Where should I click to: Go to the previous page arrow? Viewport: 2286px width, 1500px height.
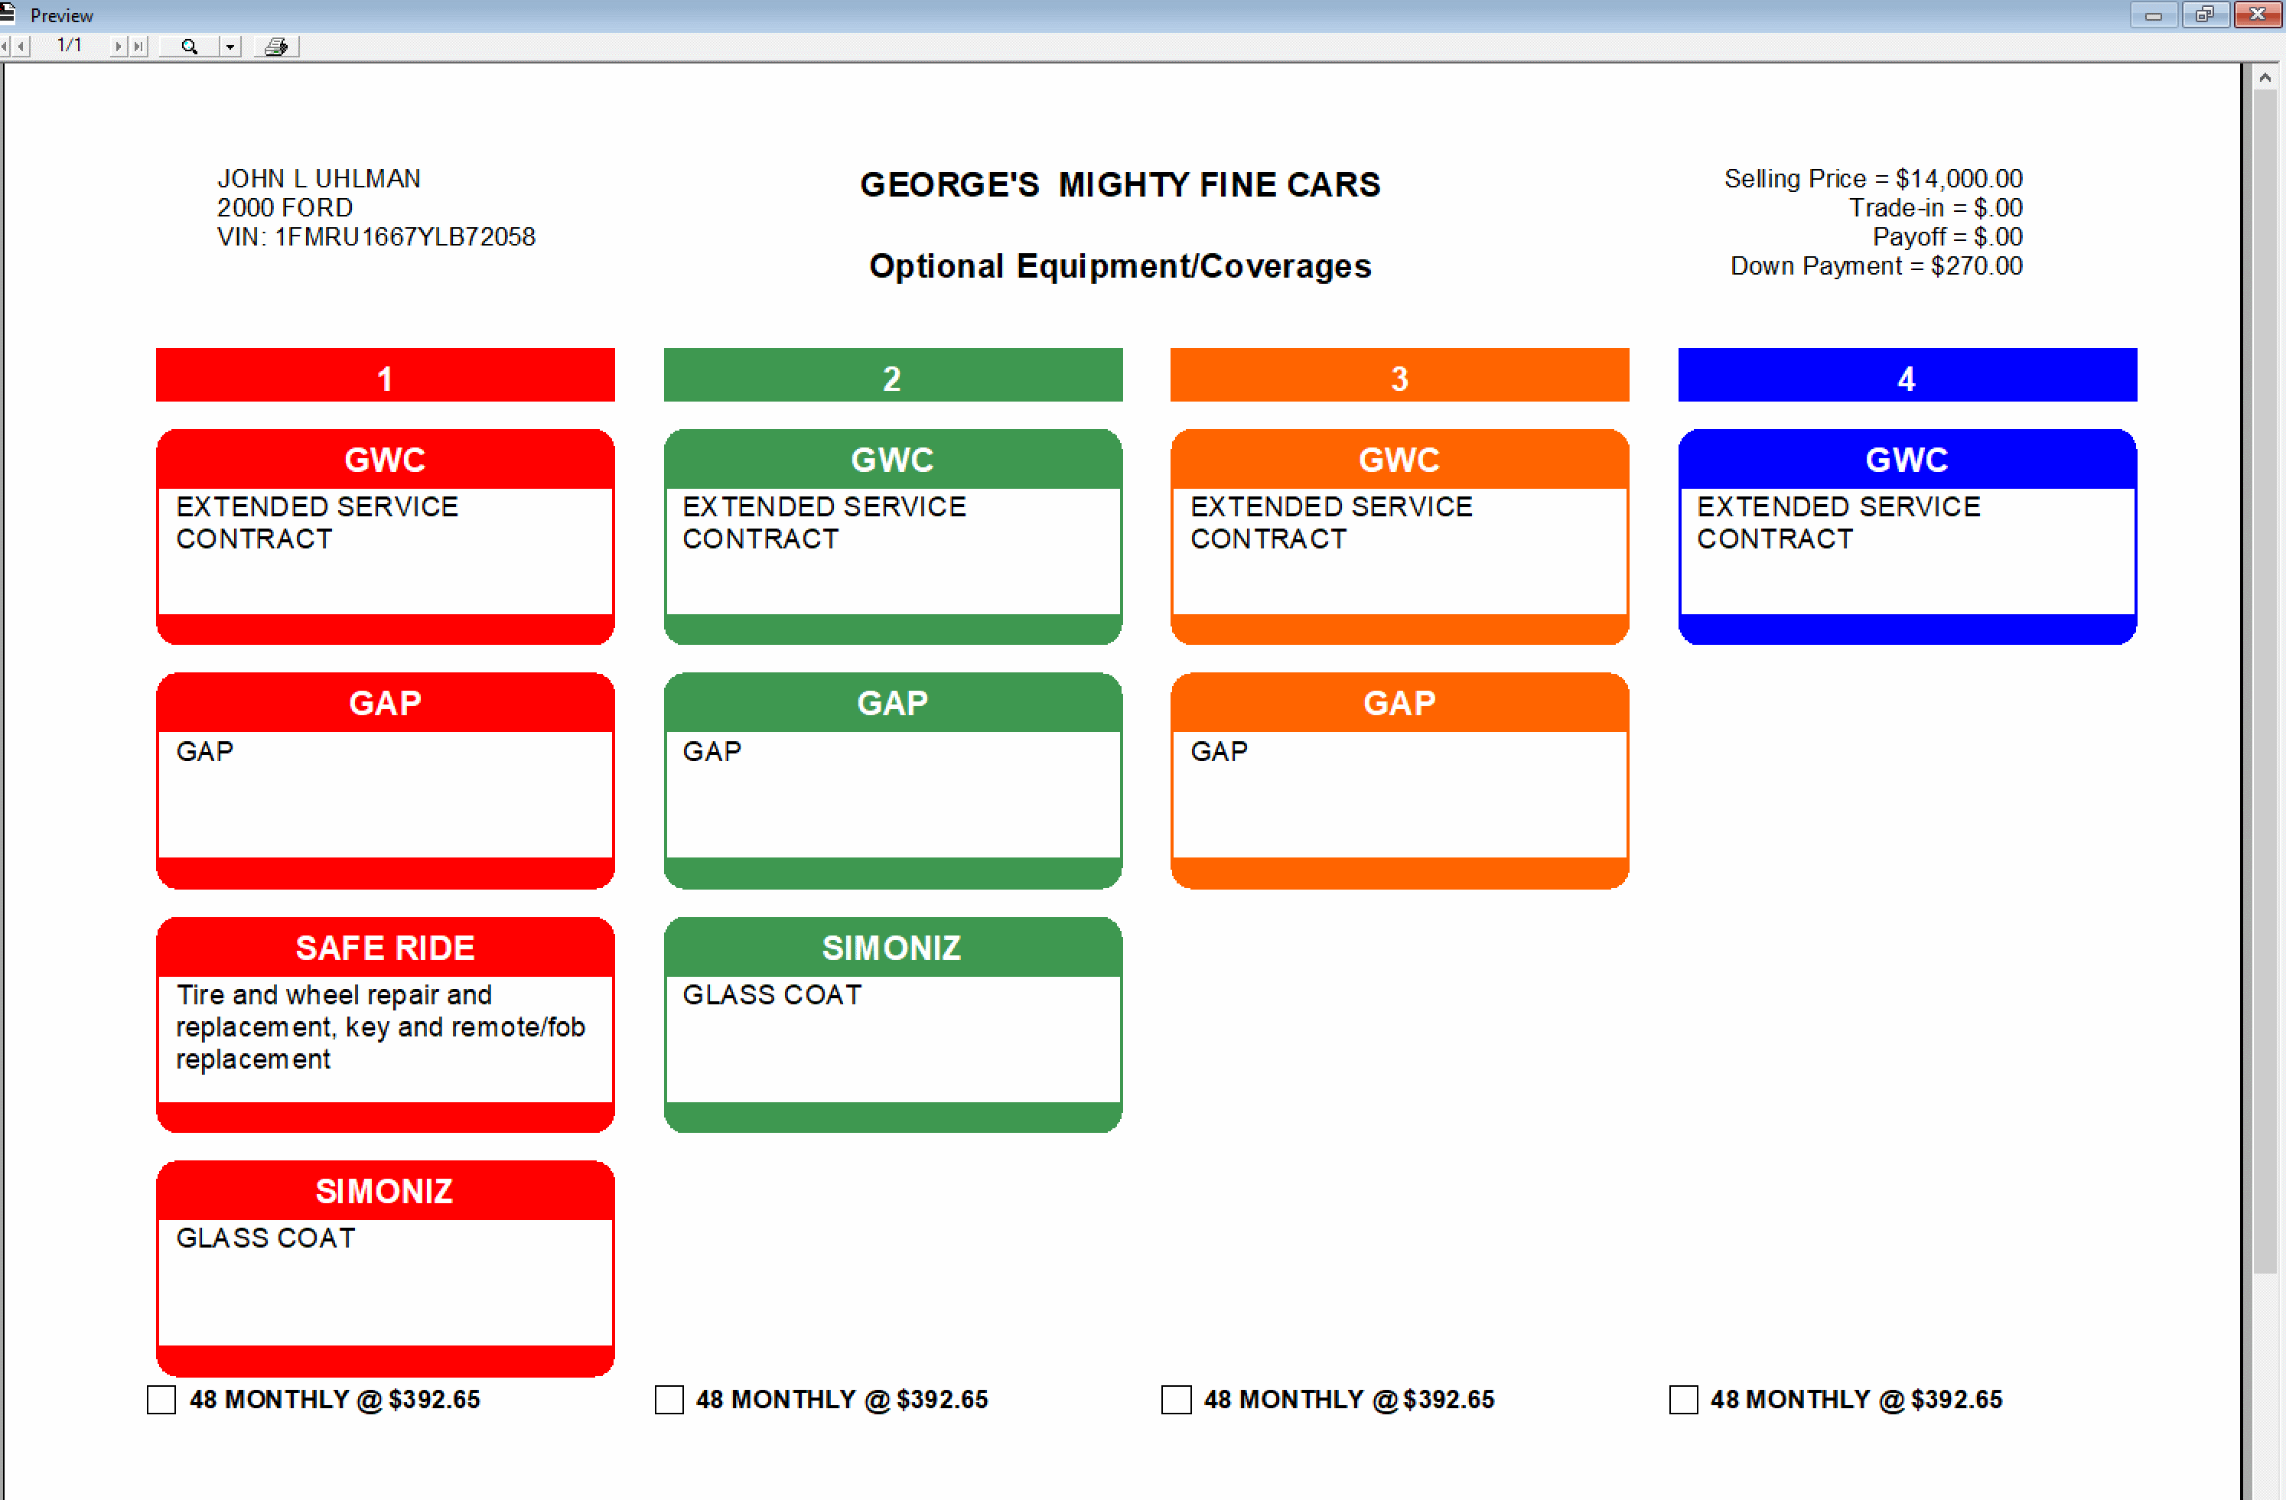pos(21,46)
